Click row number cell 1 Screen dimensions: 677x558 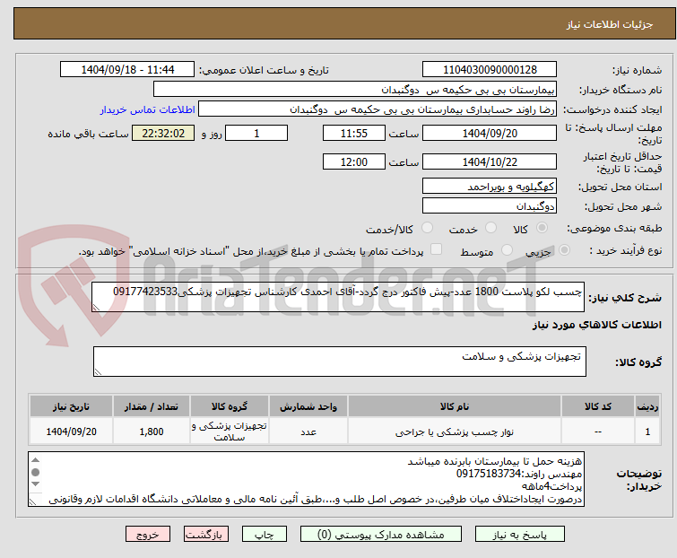(x=647, y=432)
